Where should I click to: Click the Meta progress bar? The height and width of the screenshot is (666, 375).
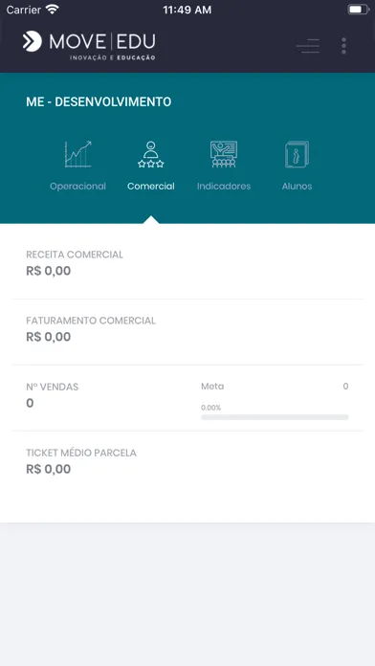pyautogui.click(x=275, y=417)
